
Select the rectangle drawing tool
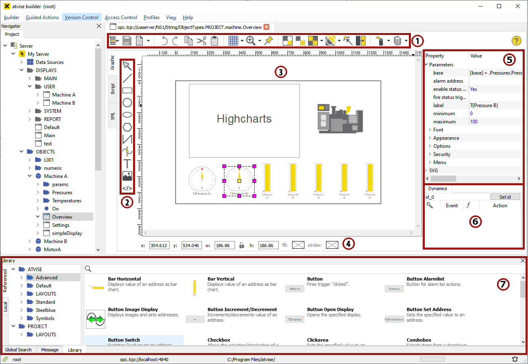pyautogui.click(x=127, y=90)
